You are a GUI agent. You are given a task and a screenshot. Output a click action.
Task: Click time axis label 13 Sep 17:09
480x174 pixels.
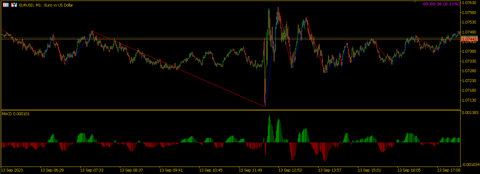coord(449,170)
